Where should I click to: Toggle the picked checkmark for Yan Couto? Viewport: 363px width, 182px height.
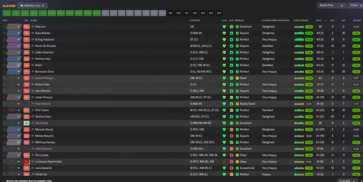click(4, 123)
